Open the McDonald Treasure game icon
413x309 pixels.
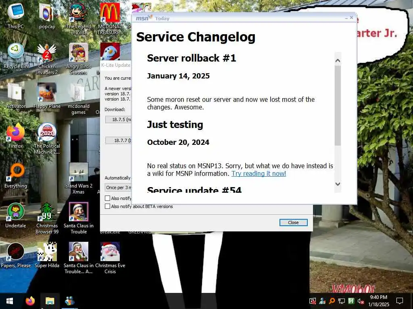click(110, 19)
